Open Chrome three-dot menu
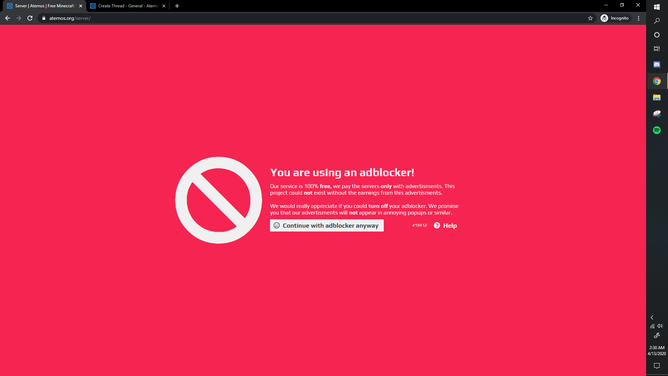The height and width of the screenshot is (376, 668). (639, 18)
